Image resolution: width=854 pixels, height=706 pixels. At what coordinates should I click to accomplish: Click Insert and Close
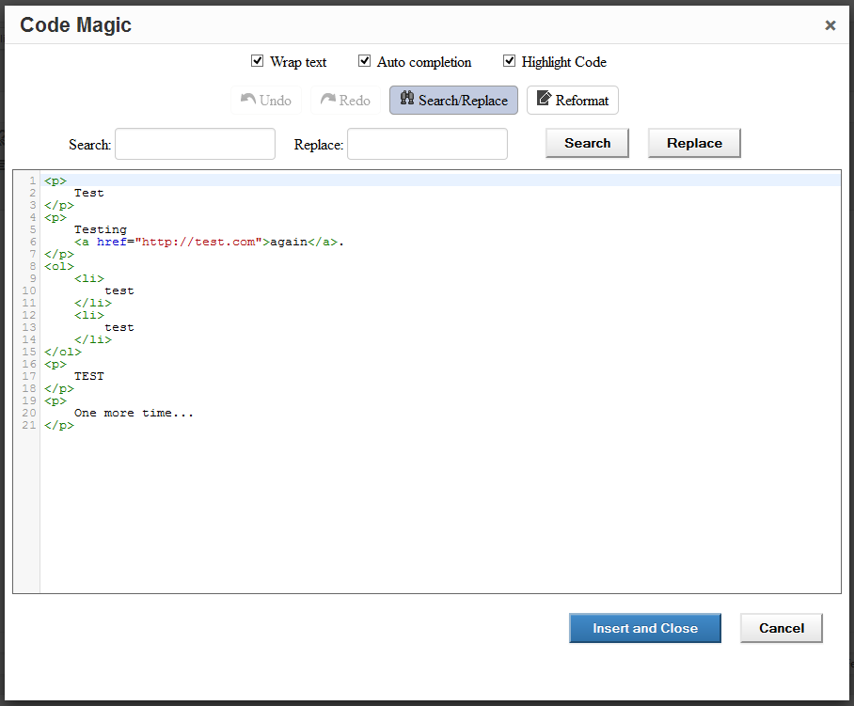point(644,628)
